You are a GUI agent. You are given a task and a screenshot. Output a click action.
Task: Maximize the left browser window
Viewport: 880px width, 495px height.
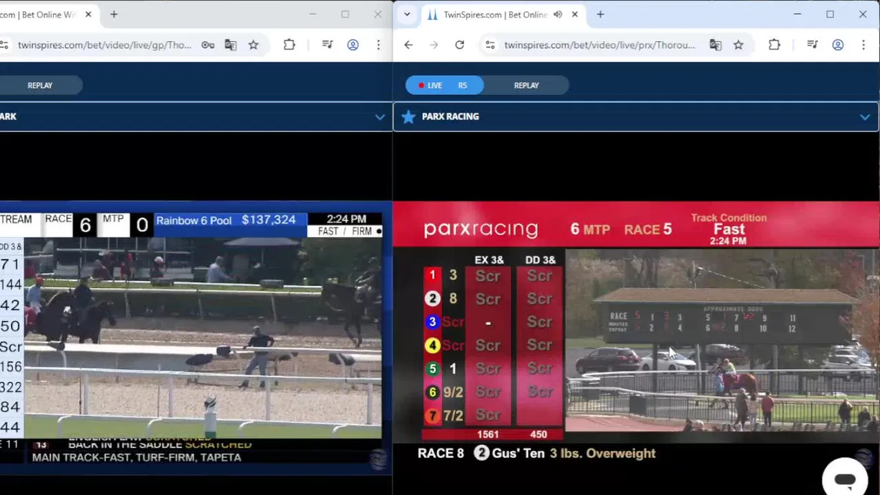pos(345,14)
